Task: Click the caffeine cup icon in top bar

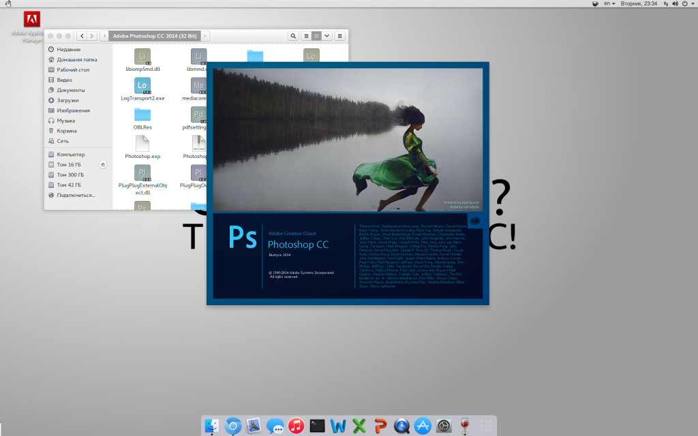Action: 595,3
